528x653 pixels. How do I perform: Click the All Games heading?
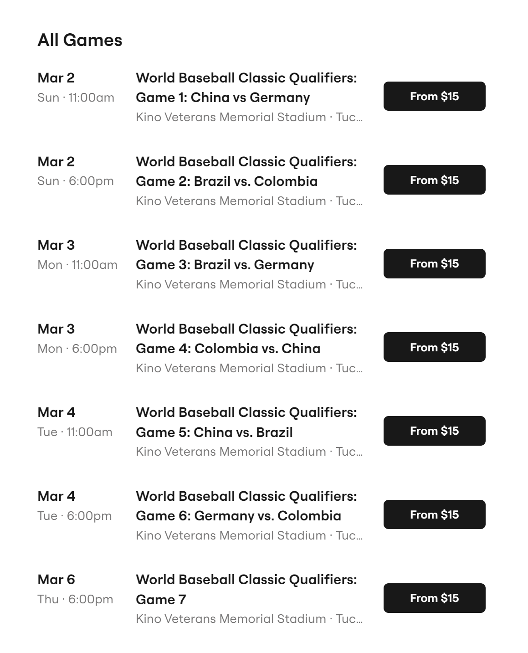pyautogui.click(x=80, y=40)
